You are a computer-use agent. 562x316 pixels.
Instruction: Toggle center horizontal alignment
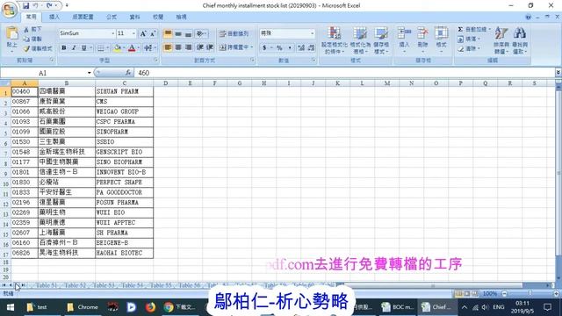click(178, 47)
